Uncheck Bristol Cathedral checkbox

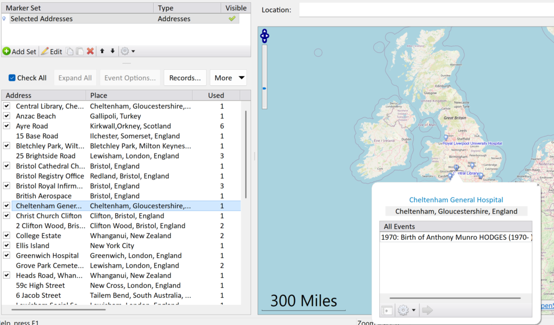coord(6,165)
